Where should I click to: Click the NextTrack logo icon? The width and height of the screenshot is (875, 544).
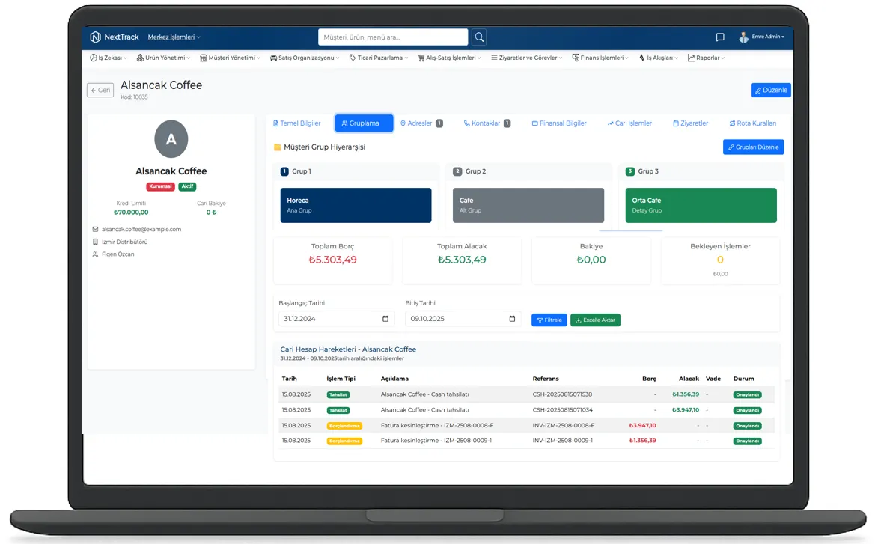coord(95,37)
